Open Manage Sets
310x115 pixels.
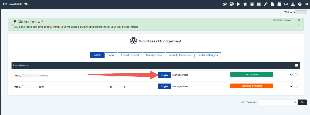click(x=154, y=55)
